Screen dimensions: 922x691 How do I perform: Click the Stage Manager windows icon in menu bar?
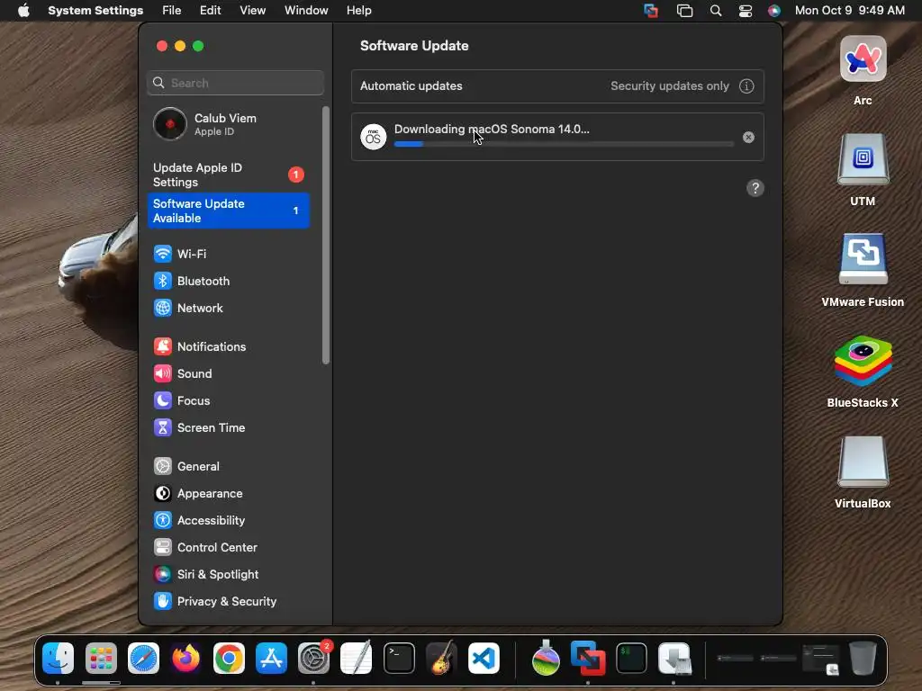tap(685, 11)
